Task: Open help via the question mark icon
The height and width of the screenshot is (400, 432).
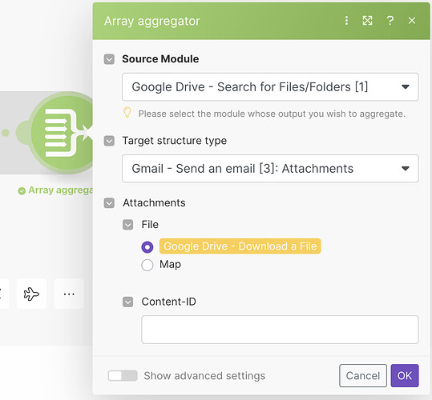Action: click(390, 20)
